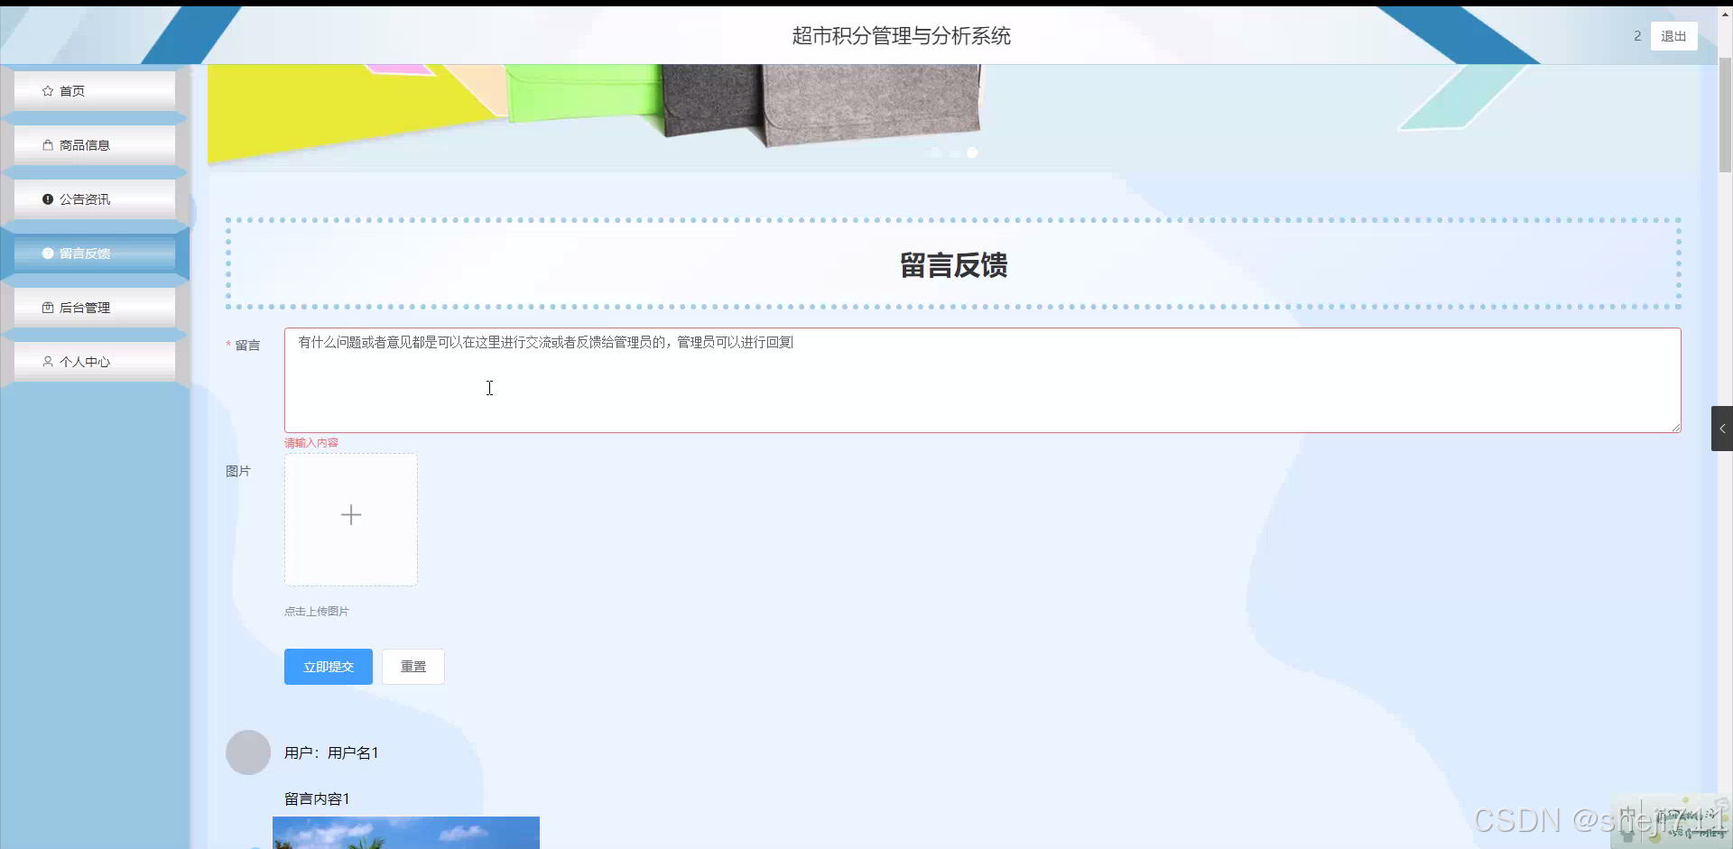Collapse the page with the right-edge chevron
Image resolution: width=1733 pixels, height=849 pixels.
point(1722,429)
